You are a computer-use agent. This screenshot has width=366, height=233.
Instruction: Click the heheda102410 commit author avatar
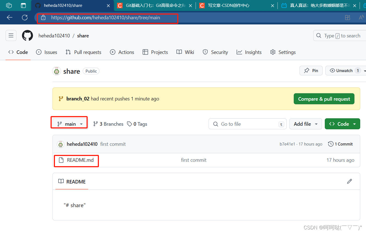[60, 144]
